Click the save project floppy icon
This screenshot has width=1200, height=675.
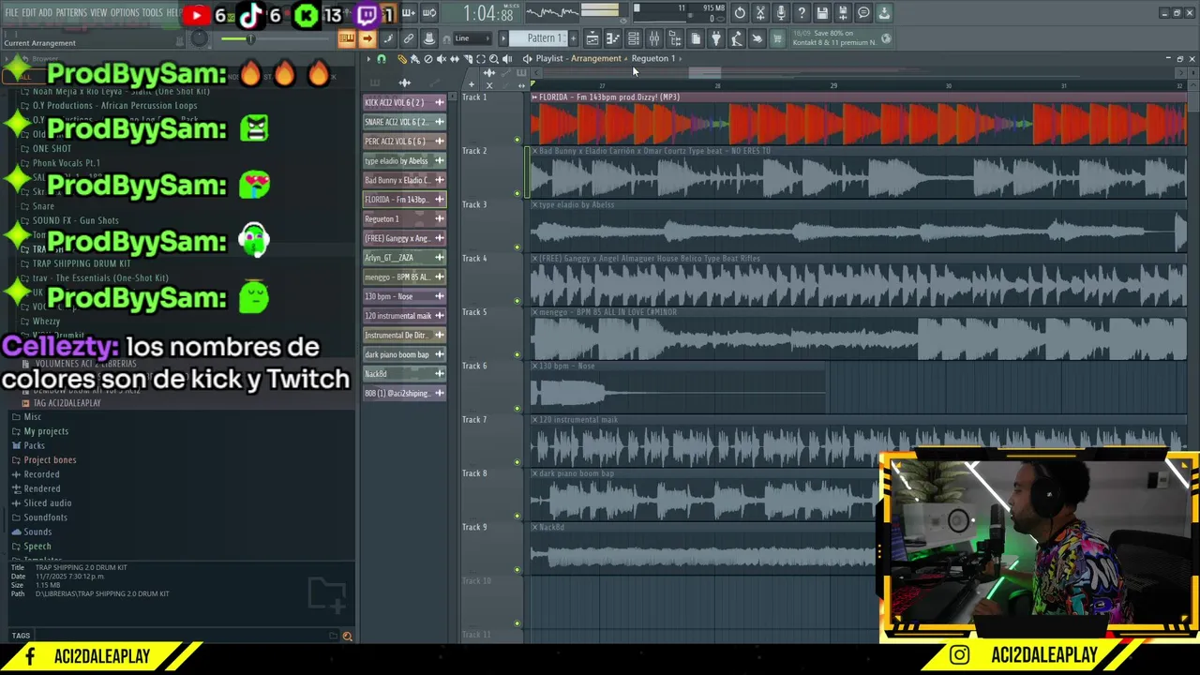pos(822,13)
